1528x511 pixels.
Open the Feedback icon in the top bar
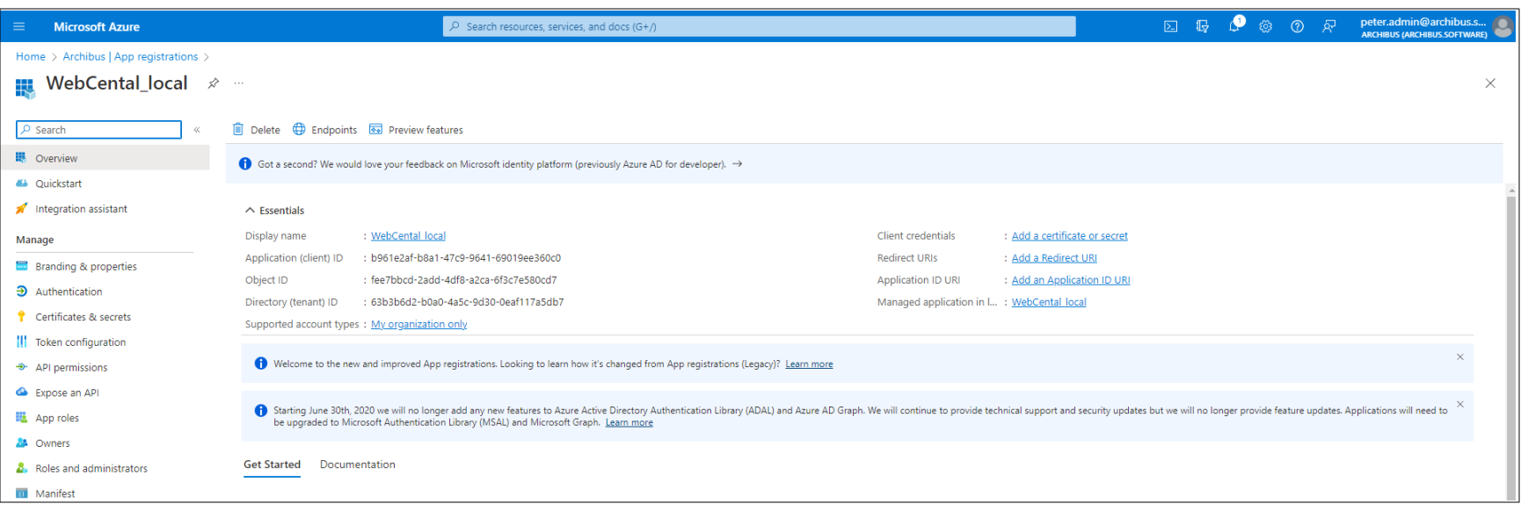(1329, 26)
